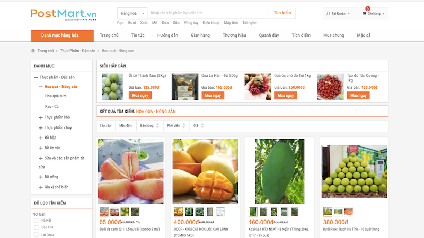Image resolution: width=424 pixels, height=238 pixels.
Task: Select first small thumbnail under 160.000đ green mango
Action: pos(253,212)
